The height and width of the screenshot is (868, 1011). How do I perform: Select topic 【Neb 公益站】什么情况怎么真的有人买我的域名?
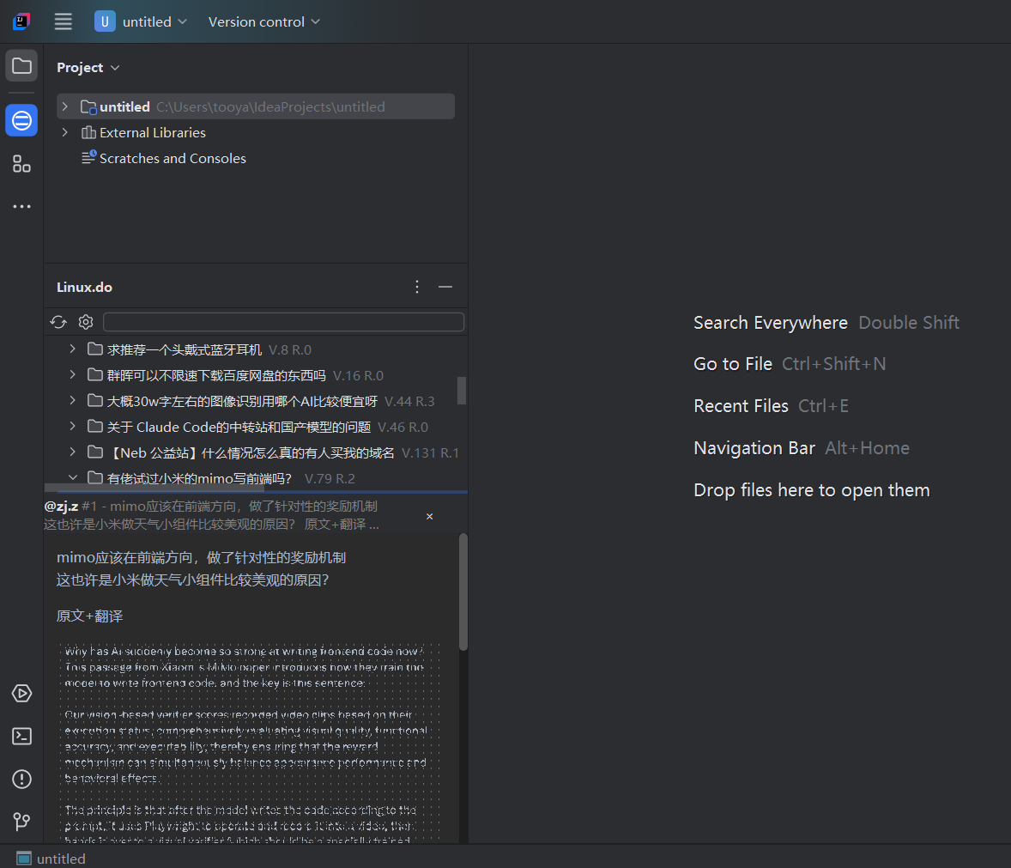coord(250,452)
